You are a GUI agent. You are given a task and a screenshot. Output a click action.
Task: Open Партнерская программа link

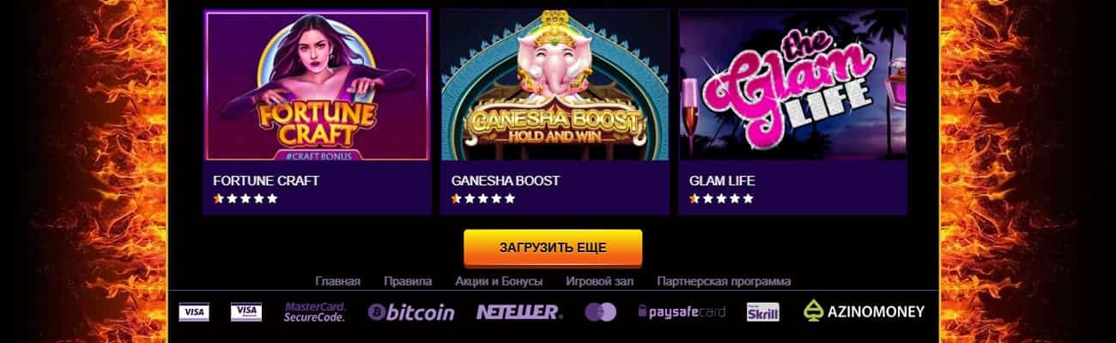724,281
